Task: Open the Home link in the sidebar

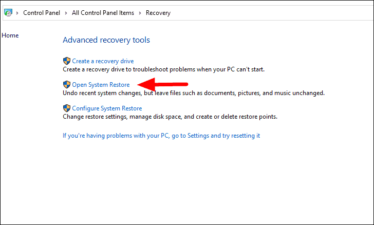Action: coord(10,35)
